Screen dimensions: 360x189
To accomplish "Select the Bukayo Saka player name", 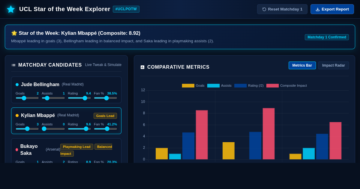I will pos(29,150).
